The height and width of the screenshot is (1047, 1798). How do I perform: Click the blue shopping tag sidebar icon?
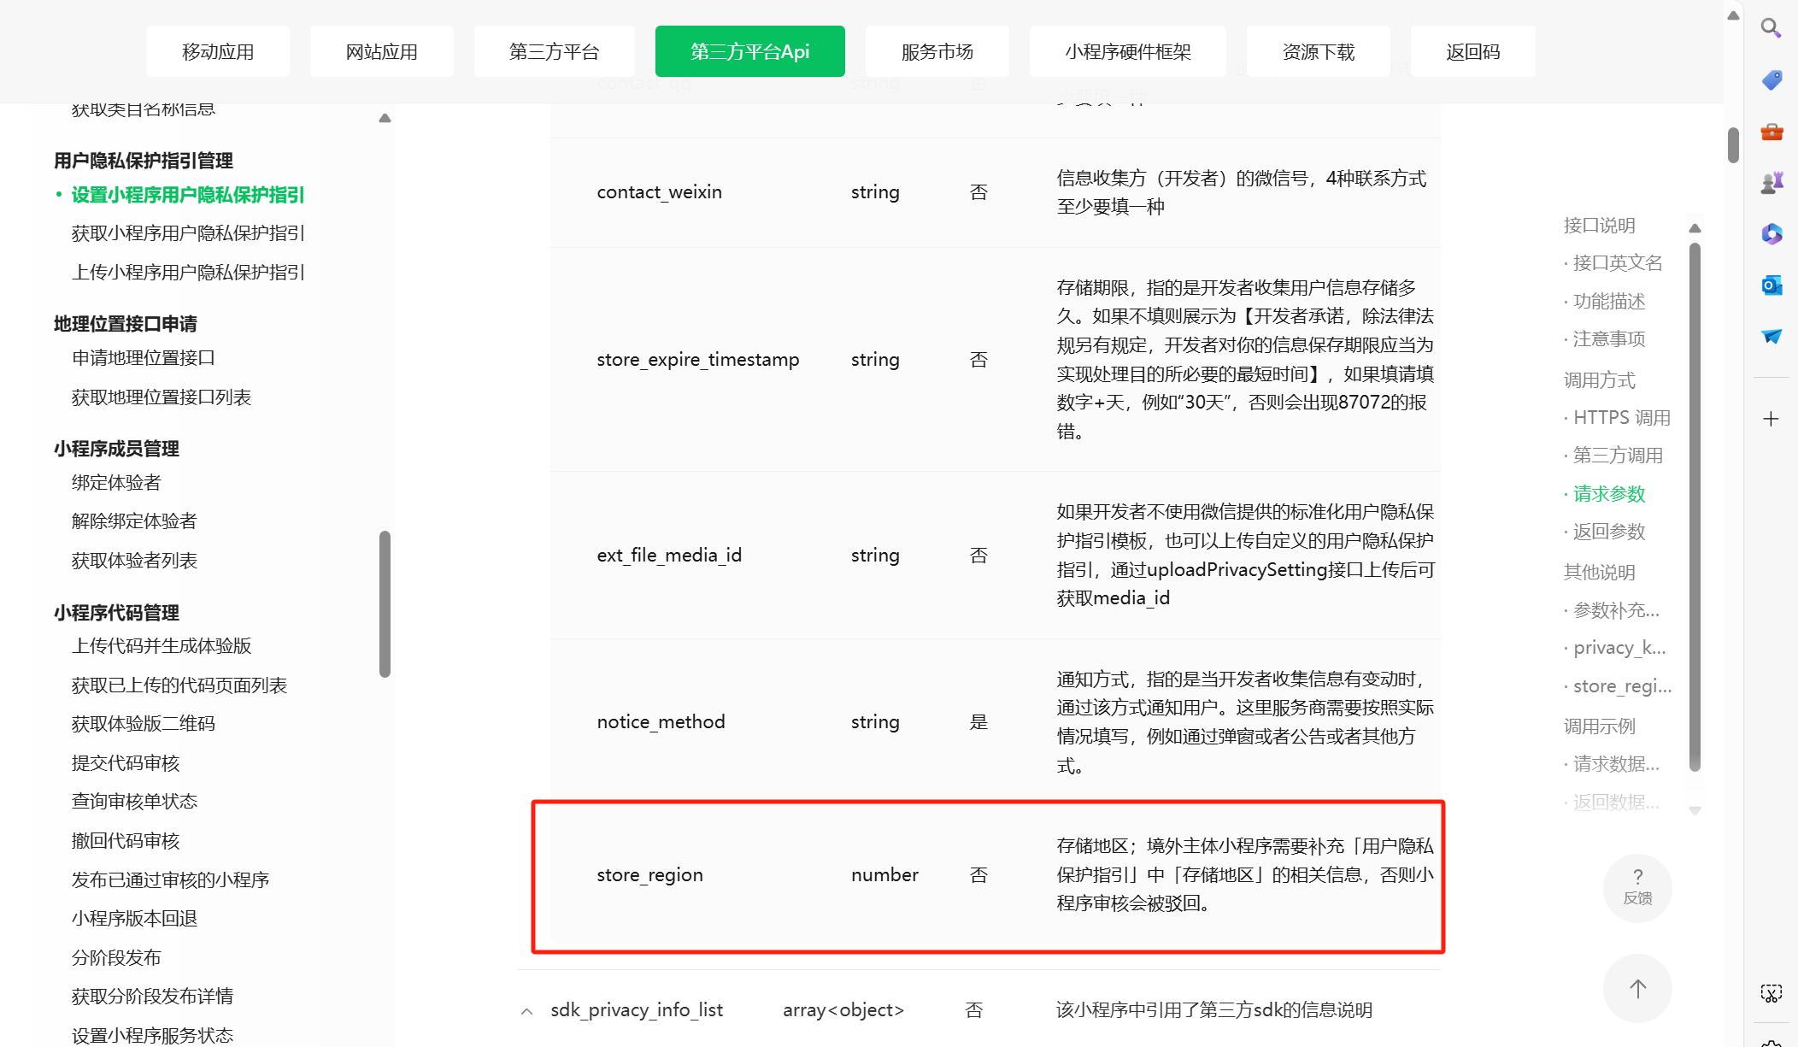coord(1771,80)
